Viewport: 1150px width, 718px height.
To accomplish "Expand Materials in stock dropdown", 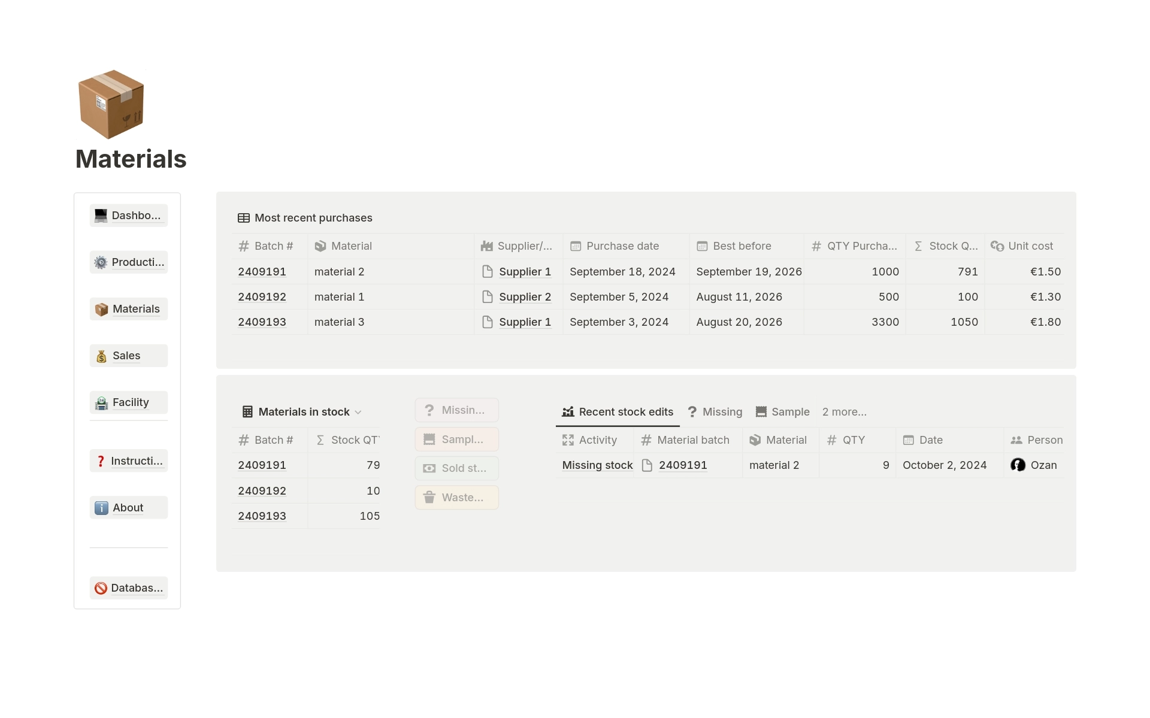I will (358, 412).
